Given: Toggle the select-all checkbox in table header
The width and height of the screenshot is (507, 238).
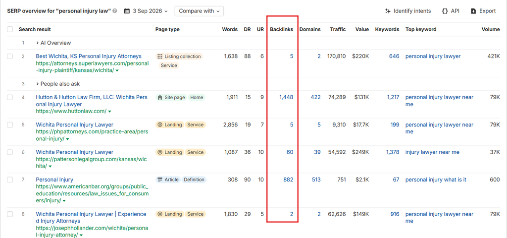Looking at the screenshot, I should click(x=10, y=29).
